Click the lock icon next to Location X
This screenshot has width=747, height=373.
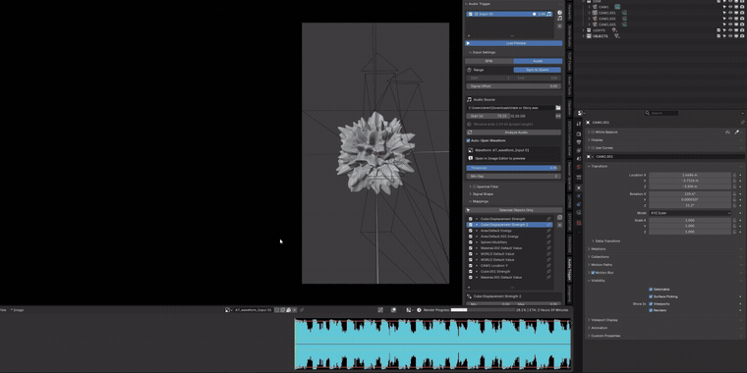(734, 175)
